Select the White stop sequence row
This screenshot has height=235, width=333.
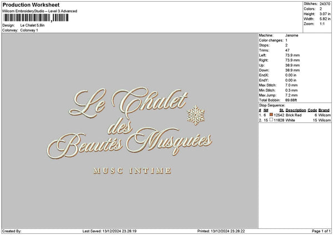[294, 120]
